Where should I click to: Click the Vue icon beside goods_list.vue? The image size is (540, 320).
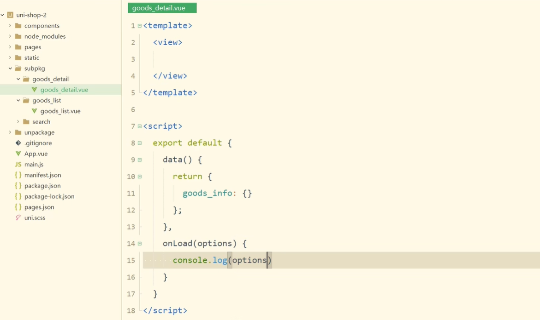coord(35,111)
